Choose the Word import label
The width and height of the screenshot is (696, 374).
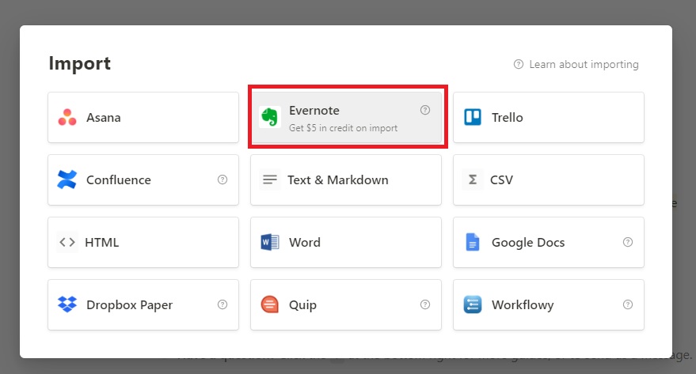tap(305, 243)
